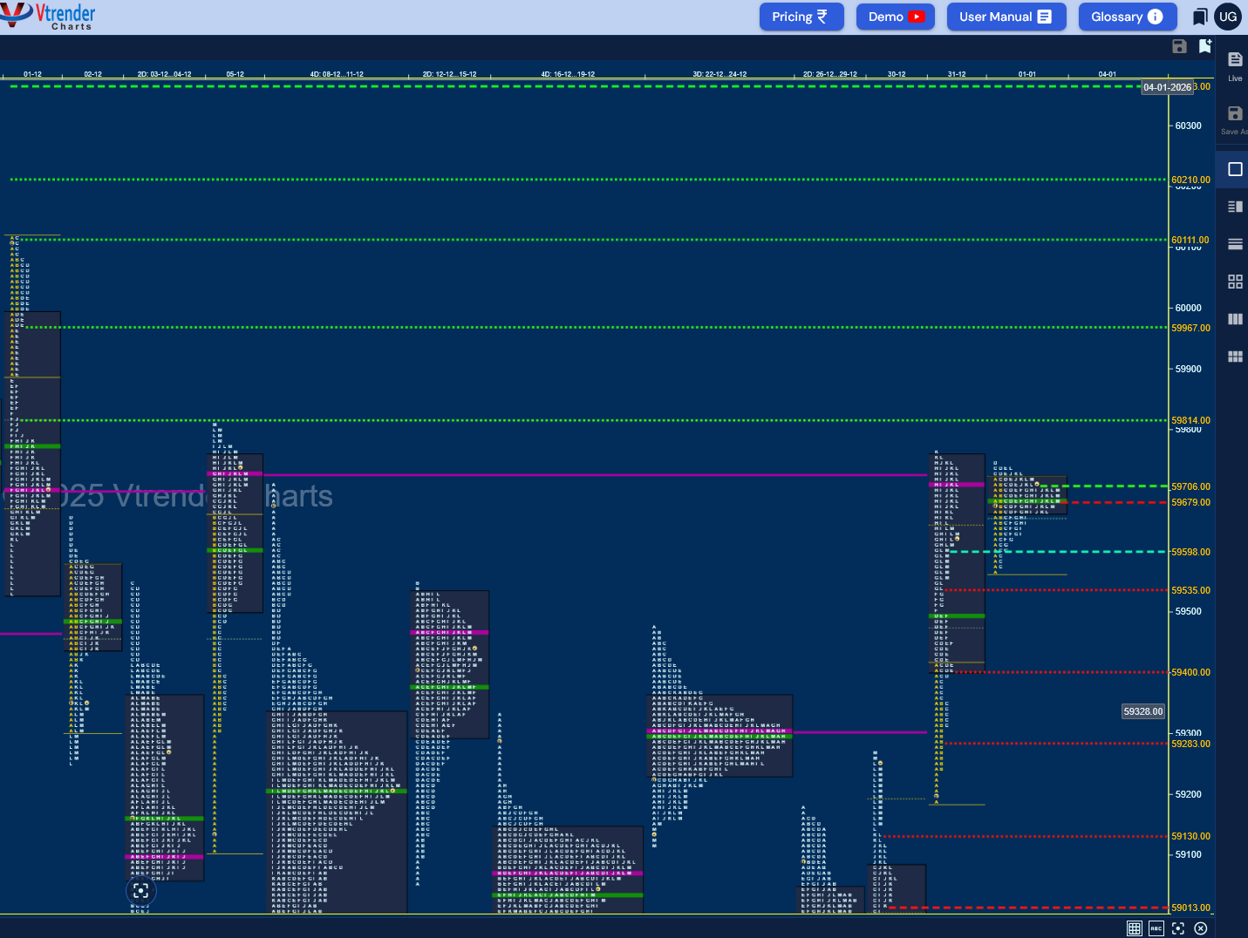Choose the horizontal rows layout icon
1248x938 pixels.
[1235, 244]
